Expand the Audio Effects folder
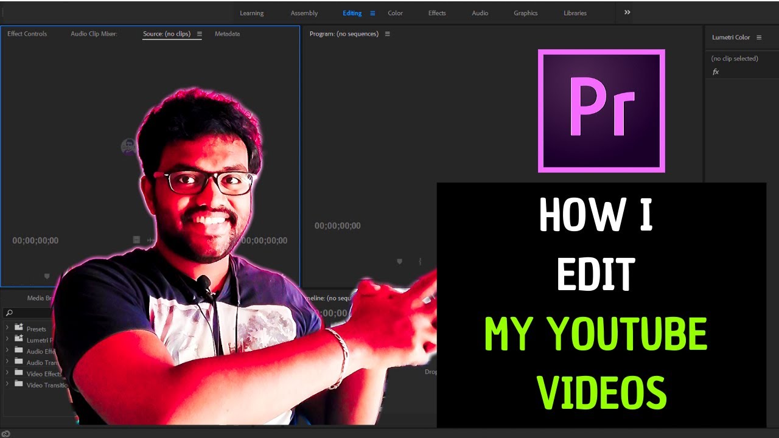This screenshot has height=438, width=779. pyautogui.click(x=7, y=351)
